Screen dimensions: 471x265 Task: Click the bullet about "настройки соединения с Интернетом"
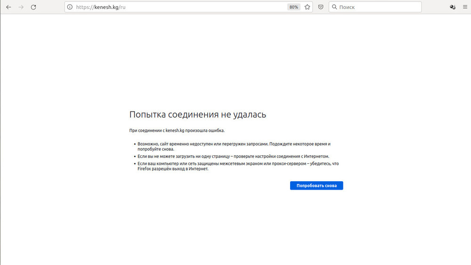233,156
